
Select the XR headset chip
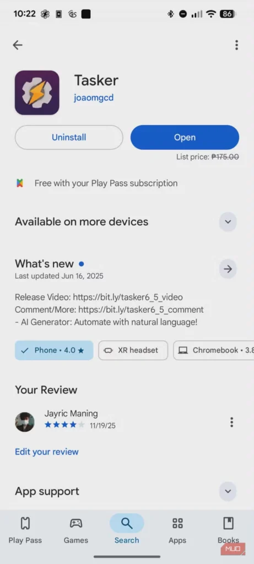133,350
